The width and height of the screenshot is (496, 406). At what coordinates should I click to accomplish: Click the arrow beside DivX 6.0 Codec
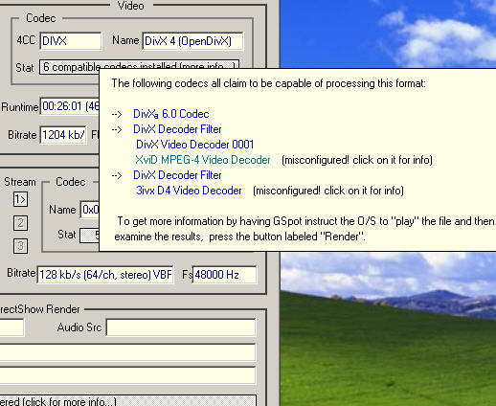click(x=117, y=114)
